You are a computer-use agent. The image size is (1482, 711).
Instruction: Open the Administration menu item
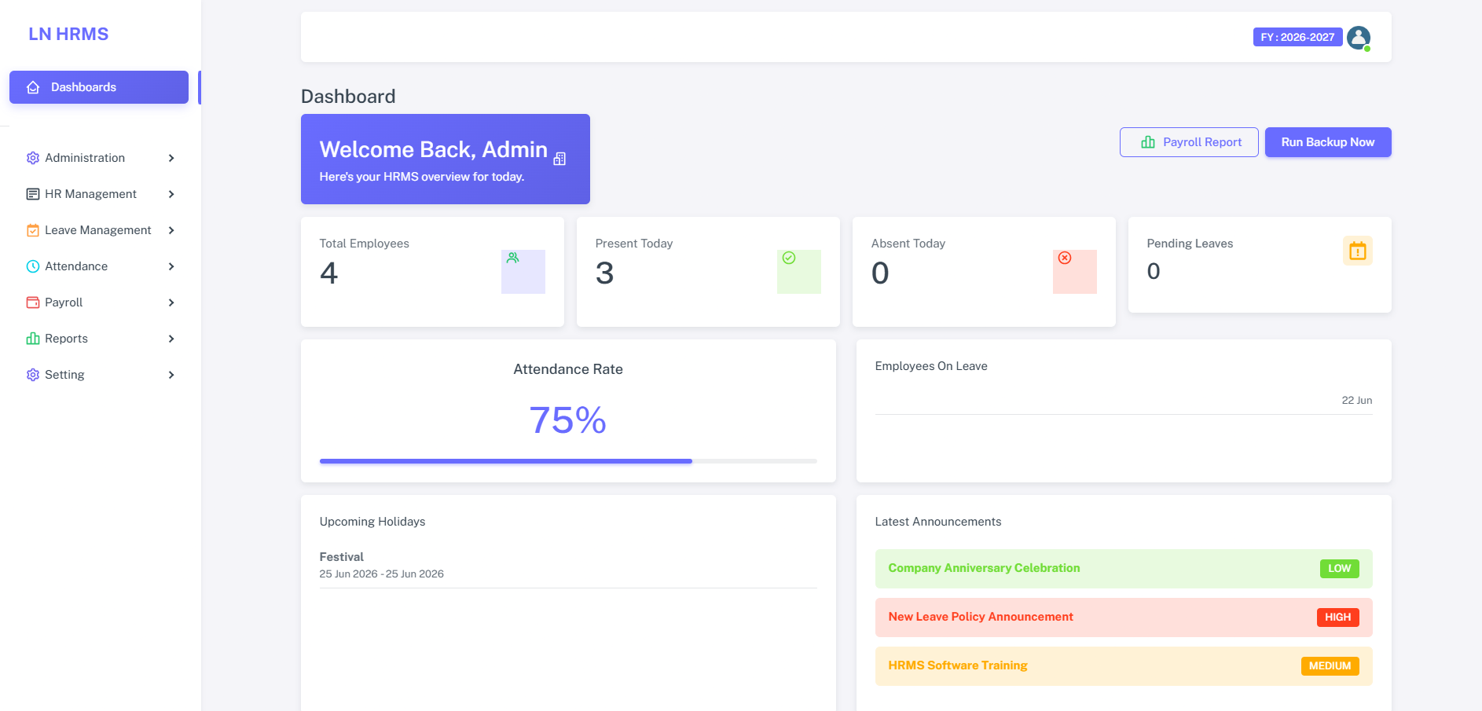tap(99, 158)
